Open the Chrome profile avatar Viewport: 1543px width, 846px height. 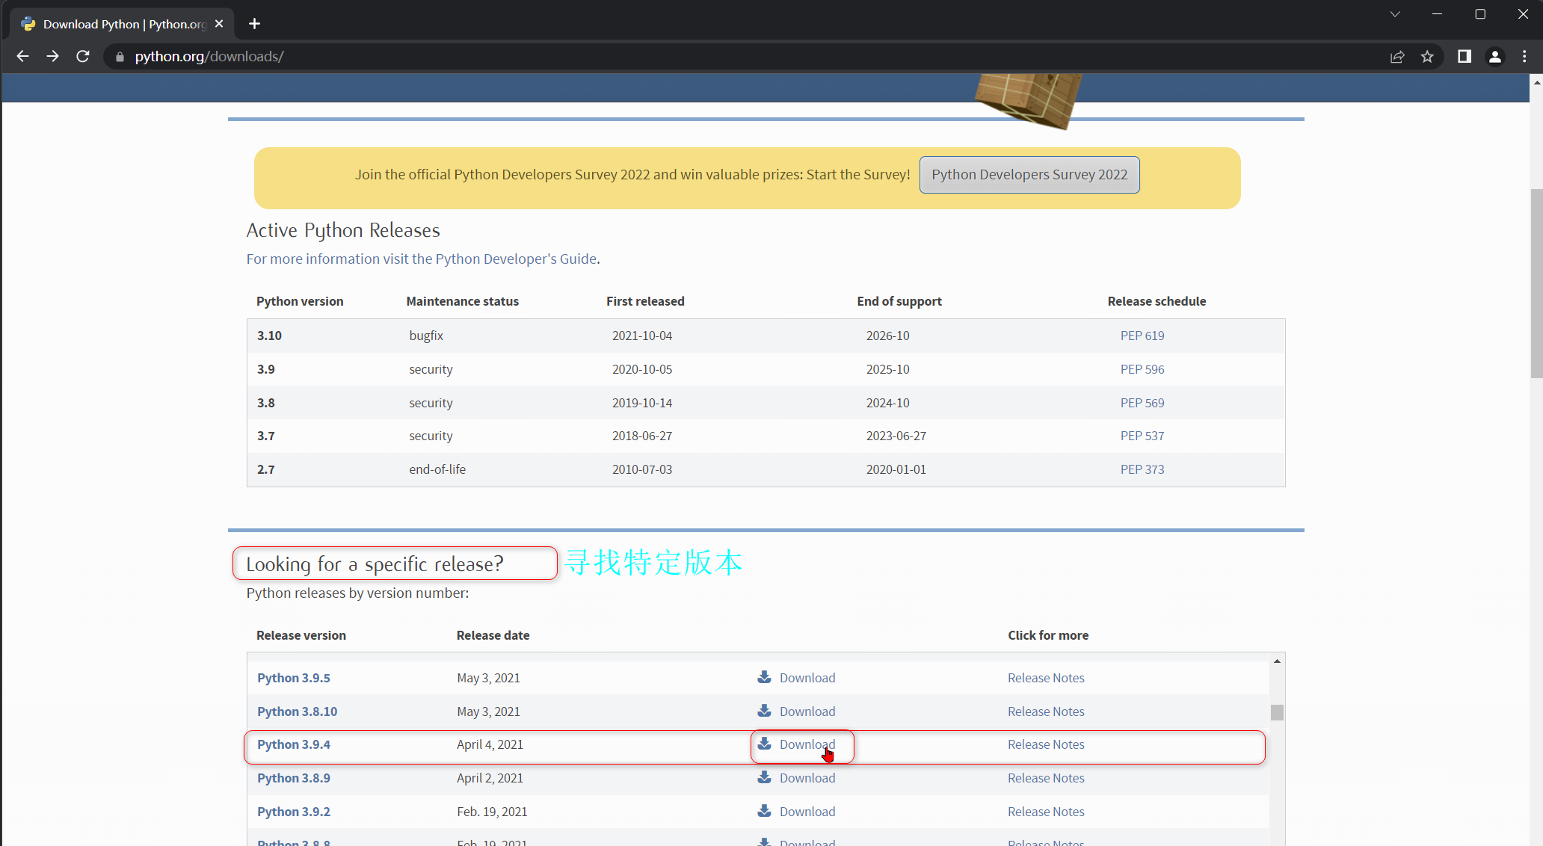1495,57
